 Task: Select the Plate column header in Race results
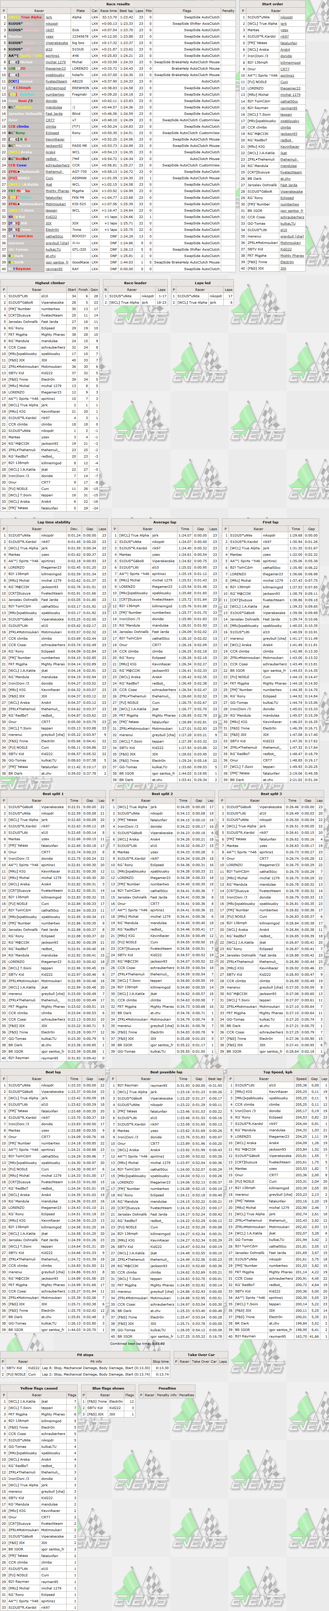click(81, 10)
